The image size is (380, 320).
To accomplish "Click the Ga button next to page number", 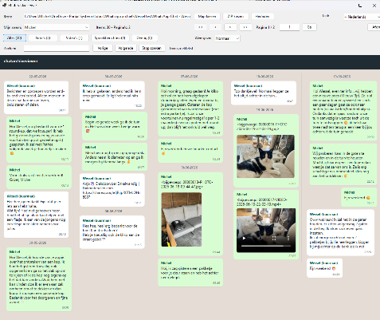I will 309,27.
